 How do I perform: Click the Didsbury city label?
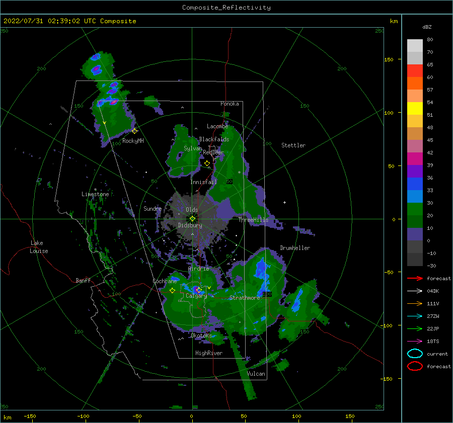190,225
